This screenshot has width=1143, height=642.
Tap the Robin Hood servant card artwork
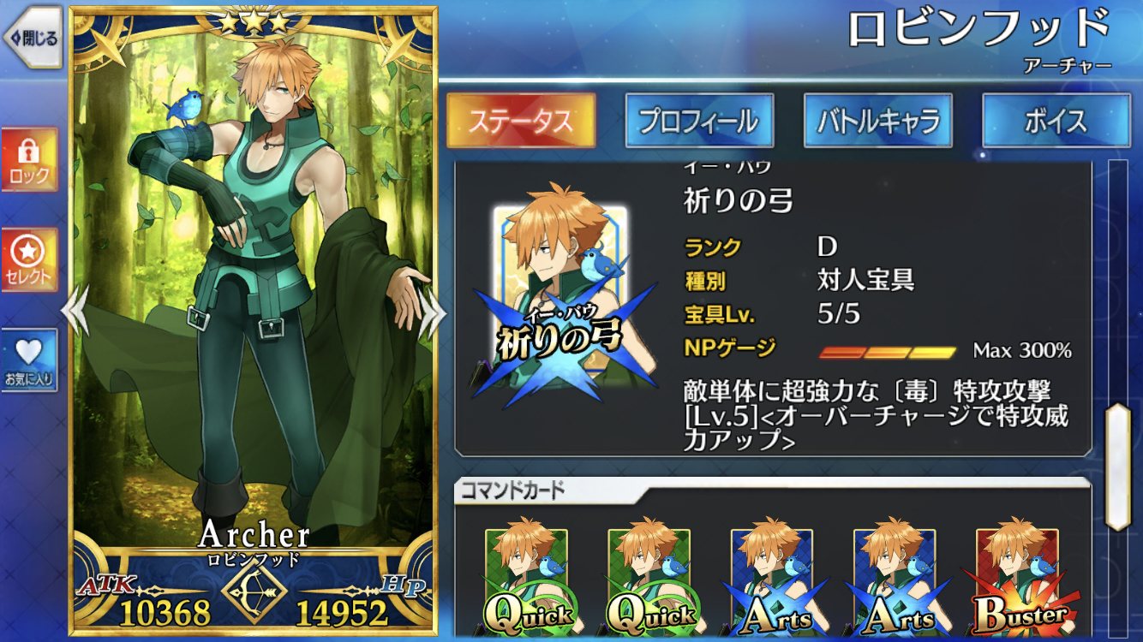pyautogui.click(x=253, y=282)
